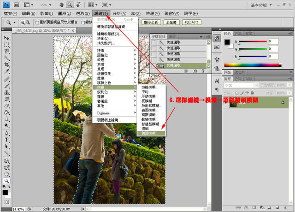Select the Hand tool in toolbox
The image size is (295, 212).
(x=6, y=174)
